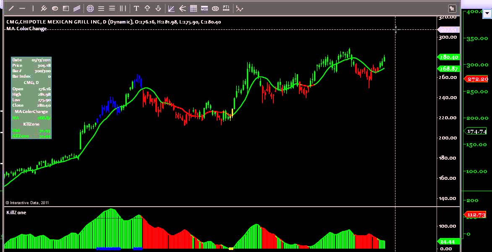Select the concentric circles tool

click(x=90, y=8)
